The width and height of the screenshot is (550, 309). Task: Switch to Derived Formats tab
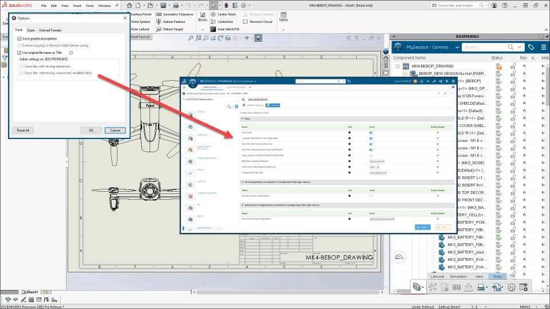click(50, 30)
